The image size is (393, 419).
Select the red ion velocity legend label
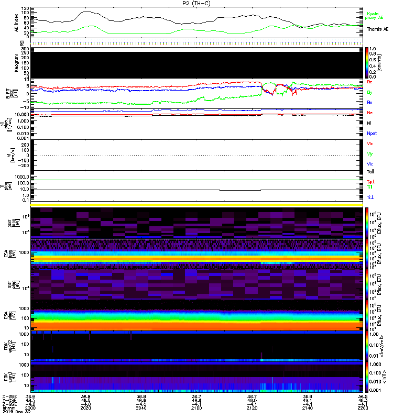click(369, 144)
